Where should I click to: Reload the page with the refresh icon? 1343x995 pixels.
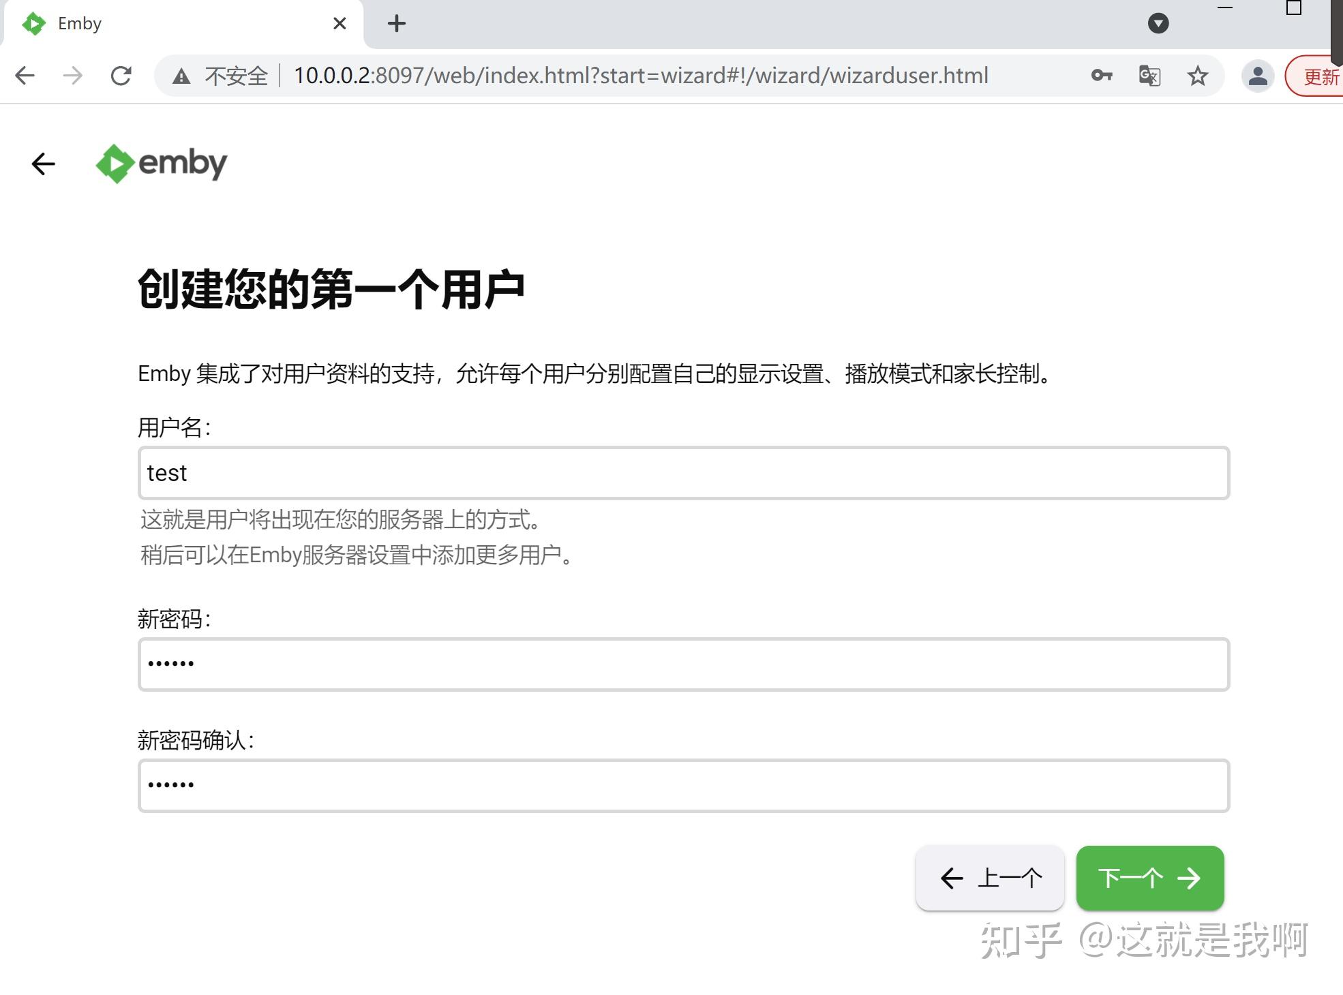coord(121,76)
